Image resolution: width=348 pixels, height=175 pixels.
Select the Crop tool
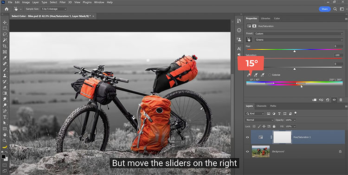click(x=5, y=46)
